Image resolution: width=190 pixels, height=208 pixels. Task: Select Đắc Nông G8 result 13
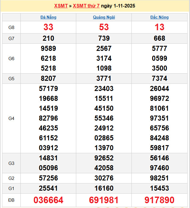[159, 27]
